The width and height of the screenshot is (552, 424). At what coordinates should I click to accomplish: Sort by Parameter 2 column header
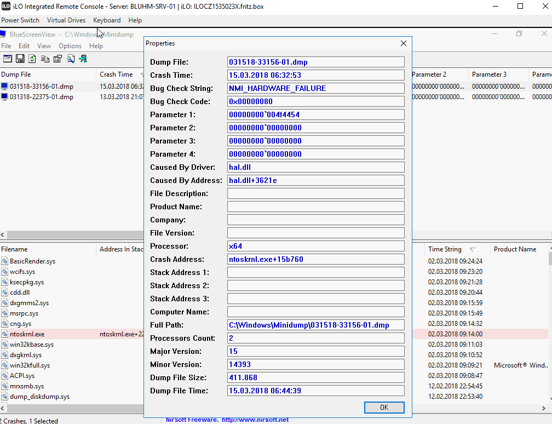[x=440, y=75]
